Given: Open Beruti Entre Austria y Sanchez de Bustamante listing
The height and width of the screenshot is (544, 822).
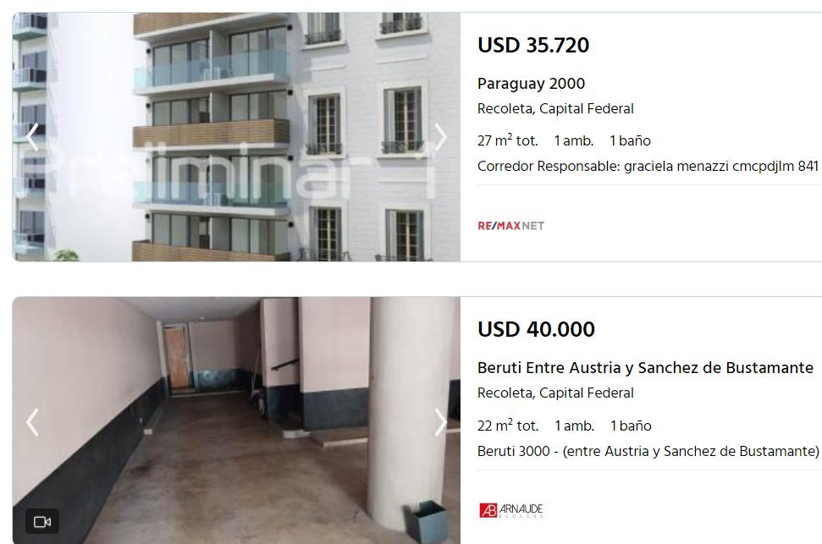Looking at the screenshot, I should [645, 368].
